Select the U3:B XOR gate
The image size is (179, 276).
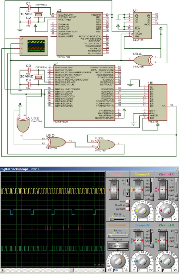coord(23,125)
